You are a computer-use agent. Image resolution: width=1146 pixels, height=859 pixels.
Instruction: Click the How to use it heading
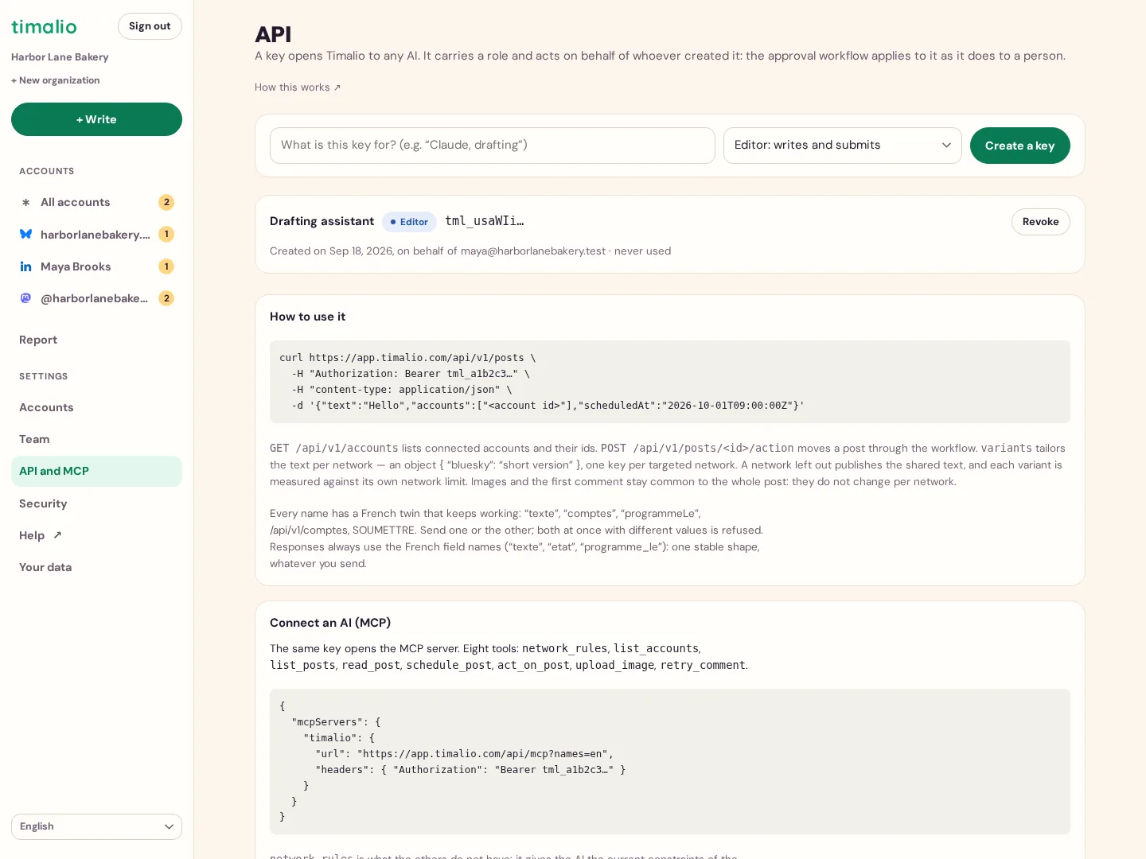click(x=307, y=317)
